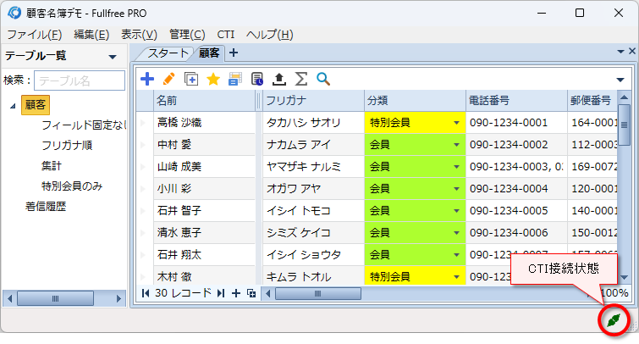
Task: Open 分類 dropdown for 中村 愛
Action: [x=456, y=145]
